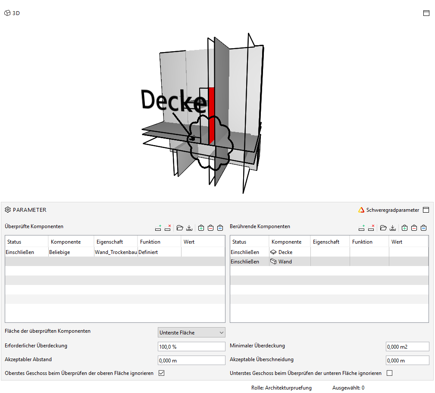Click Wert header in Berührende Komponenten
This screenshot has width=435, height=393.
(x=409, y=241)
